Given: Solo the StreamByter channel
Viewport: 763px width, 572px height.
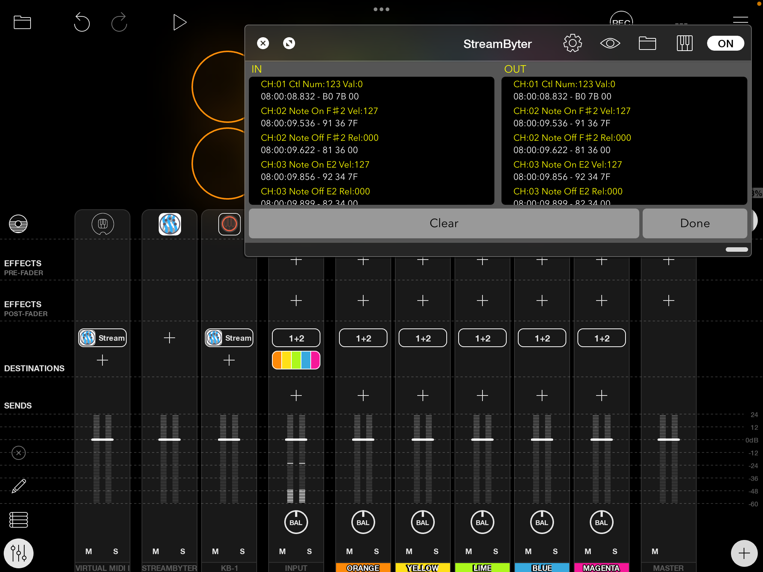Looking at the screenshot, I should click(183, 552).
